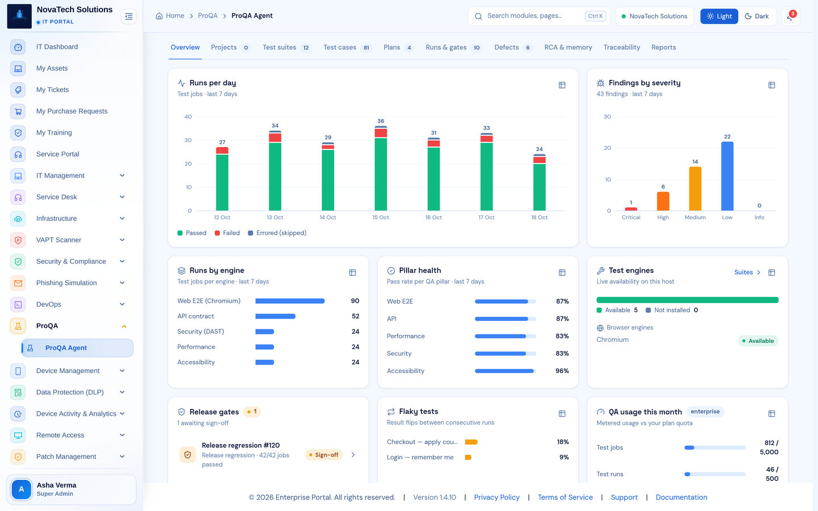Show table view for Runs by engine
The image size is (818, 511).
pyautogui.click(x=352, y=273)
